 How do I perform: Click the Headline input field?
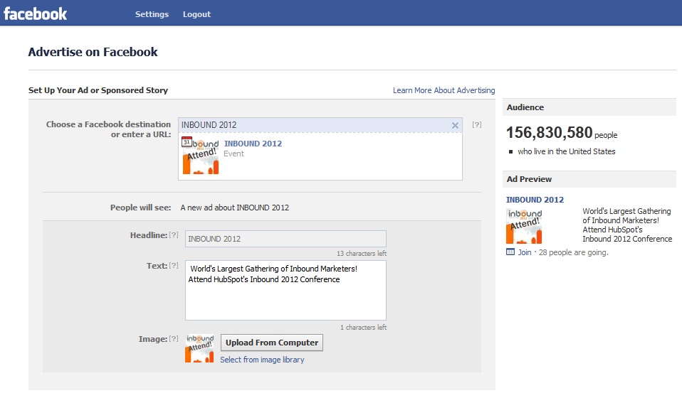tap(285, 239)
